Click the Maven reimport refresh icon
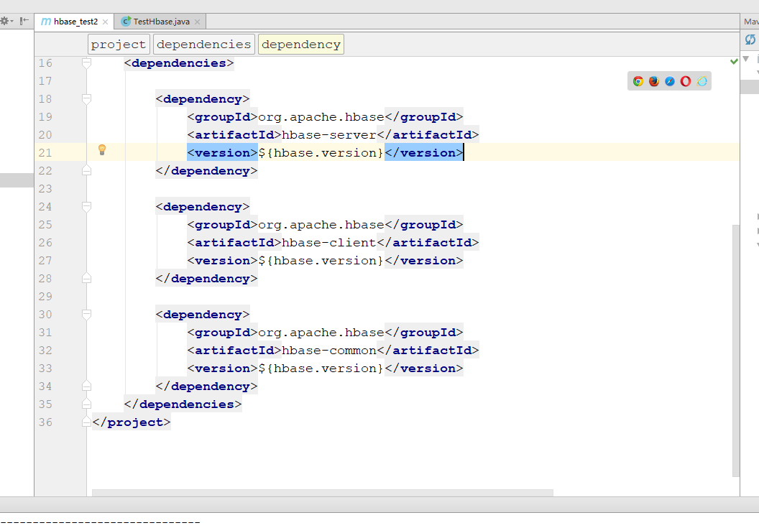Screen dimensions: 759x528 pyautogui.click(x=750, y=40)
